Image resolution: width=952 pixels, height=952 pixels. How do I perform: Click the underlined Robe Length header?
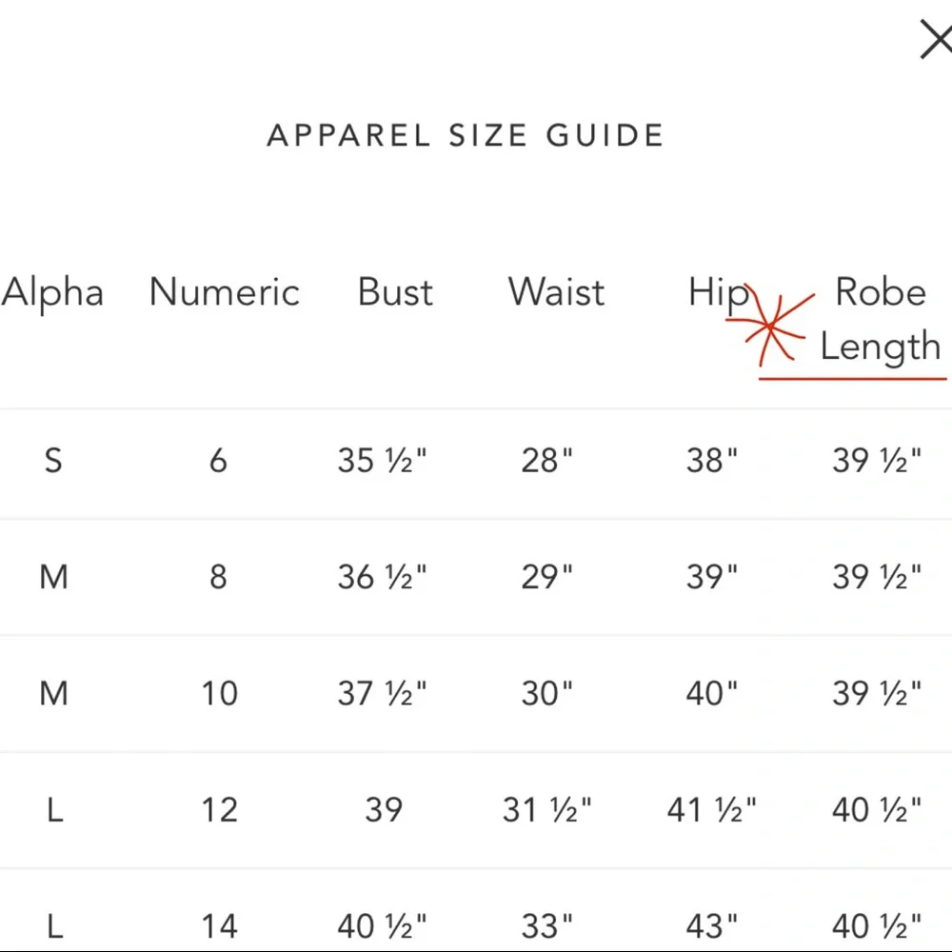click(x=880, y=319)
